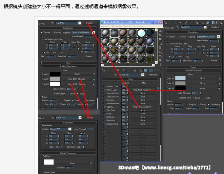
Task: Click Standard material type button
Action: [153, 75]
